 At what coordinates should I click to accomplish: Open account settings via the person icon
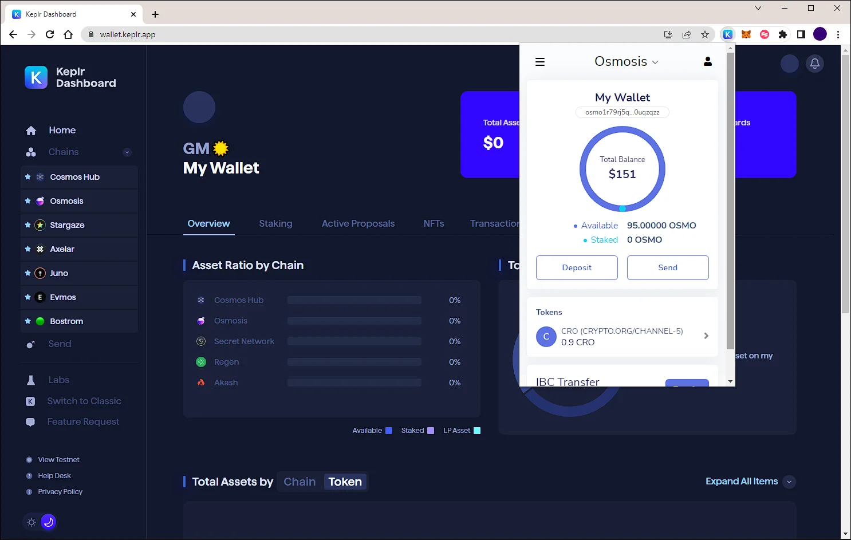pos(708,62)
